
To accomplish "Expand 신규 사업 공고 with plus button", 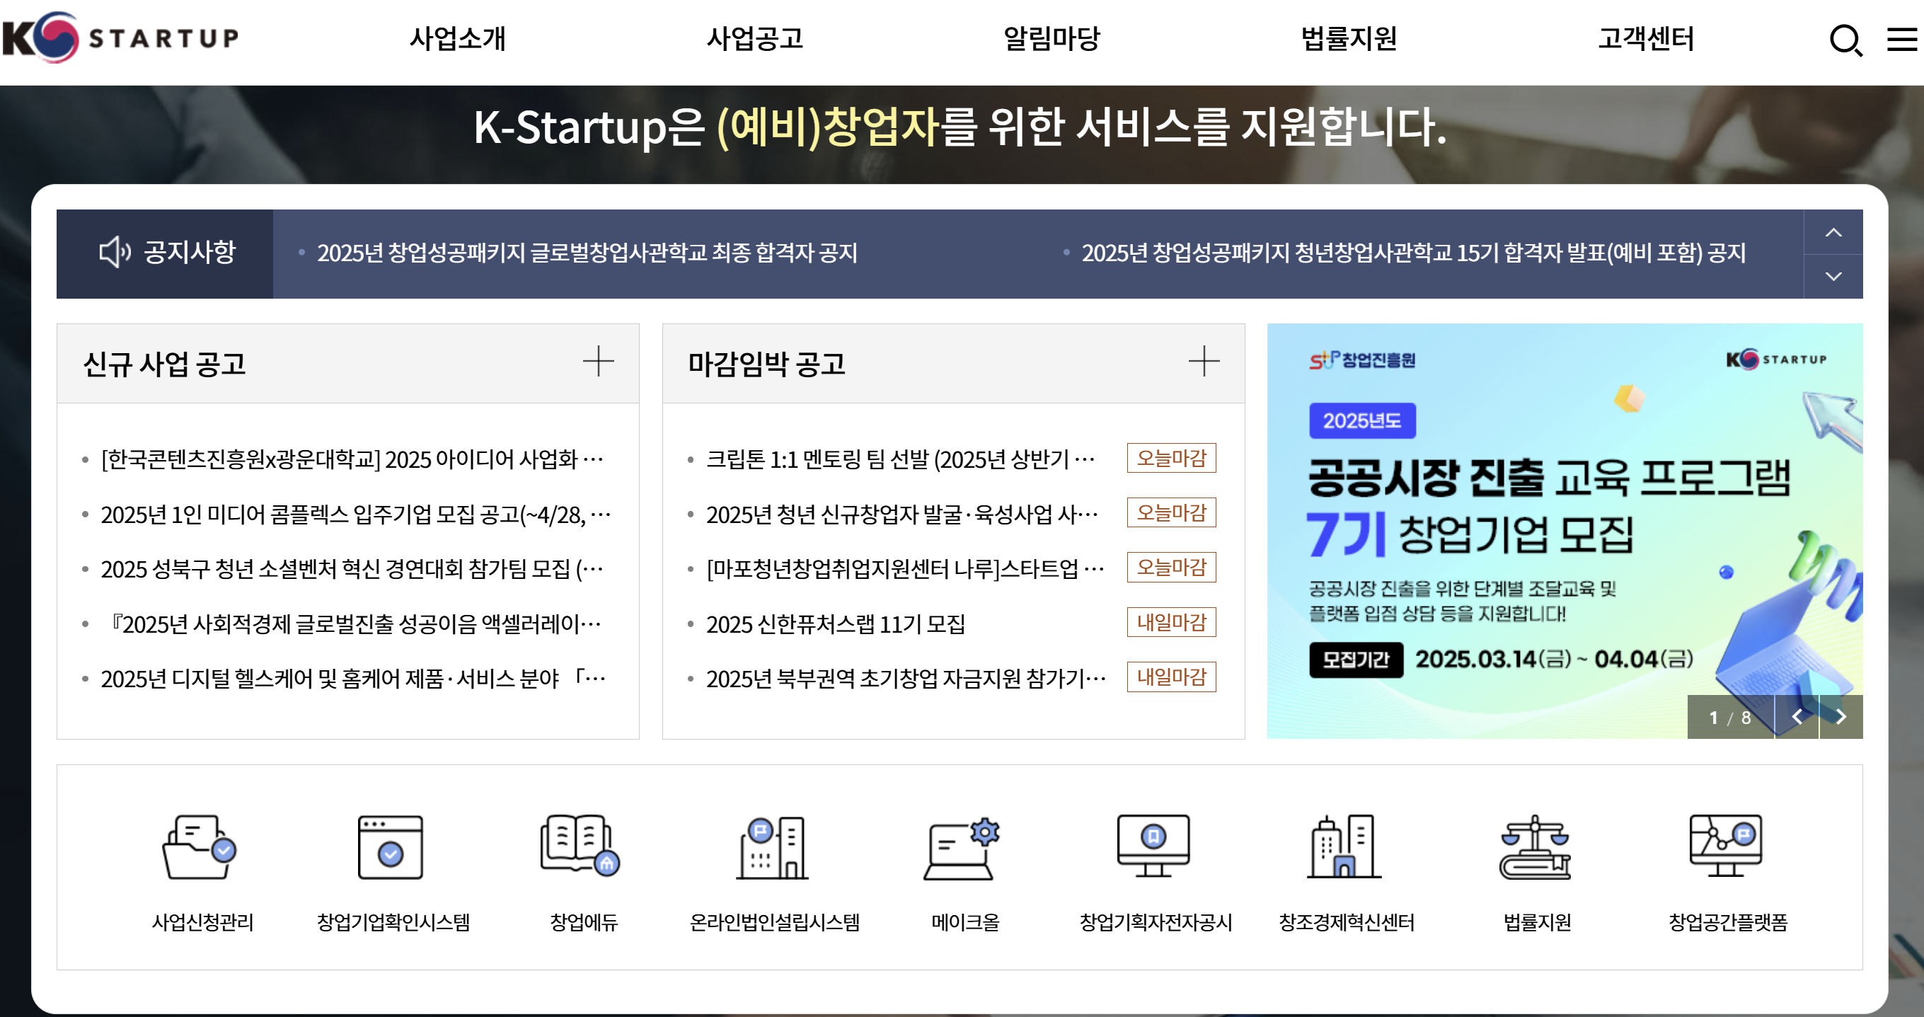I will tap(598, 362).
